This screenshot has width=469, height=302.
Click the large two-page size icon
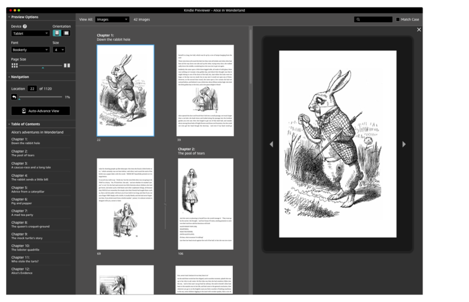(67, 66)
